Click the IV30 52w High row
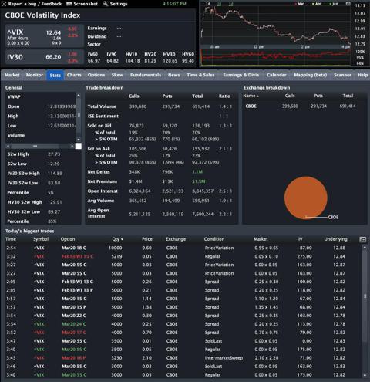370x382 pixels. tap(42, 174)
